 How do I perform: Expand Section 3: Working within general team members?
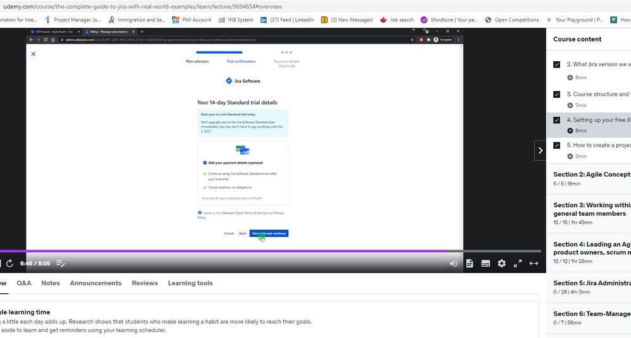[x=589, y=214]
